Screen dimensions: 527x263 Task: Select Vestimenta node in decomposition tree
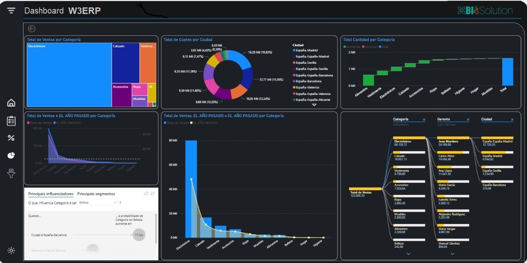pyautogui.click(x=409, y=171)
